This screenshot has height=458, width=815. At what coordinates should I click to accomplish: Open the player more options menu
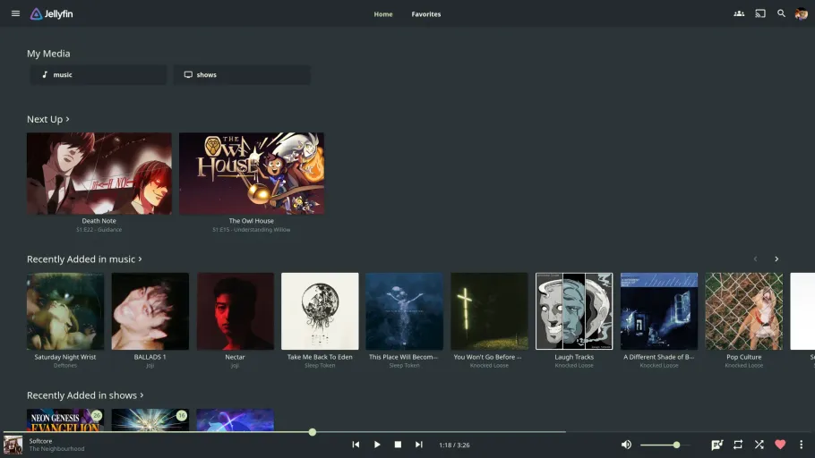[801, 445]
